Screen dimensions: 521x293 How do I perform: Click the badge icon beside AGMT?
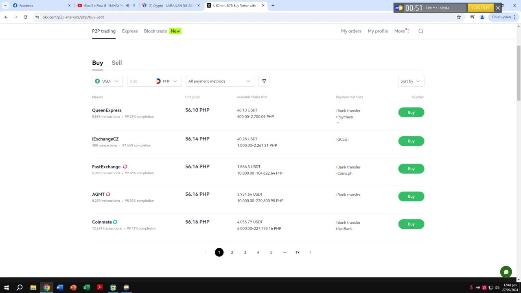point(108,194)
